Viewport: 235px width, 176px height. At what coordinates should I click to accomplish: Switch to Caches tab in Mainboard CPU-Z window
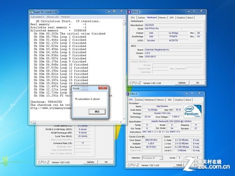pyautogui.click(x=141, y=18)
